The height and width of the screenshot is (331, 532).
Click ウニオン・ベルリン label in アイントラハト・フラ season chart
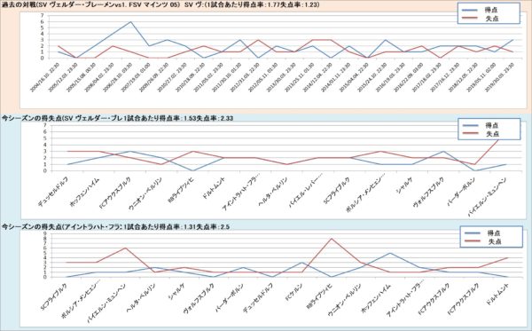[345, 299]
